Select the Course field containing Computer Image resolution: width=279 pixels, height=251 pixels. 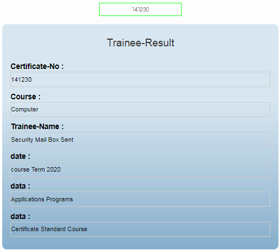pos(140,109)
